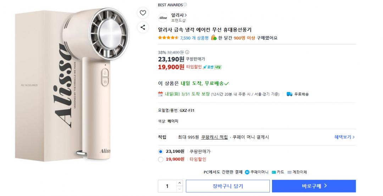Click the 쿠팡캐시 적립 link
The height and width of the screenshot is (196, 383).
click(214, 137)
